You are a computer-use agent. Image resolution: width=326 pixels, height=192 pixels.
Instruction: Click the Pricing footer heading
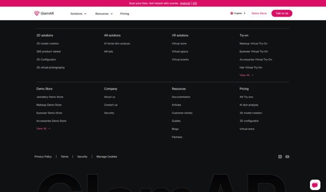(x=244, y=89)
